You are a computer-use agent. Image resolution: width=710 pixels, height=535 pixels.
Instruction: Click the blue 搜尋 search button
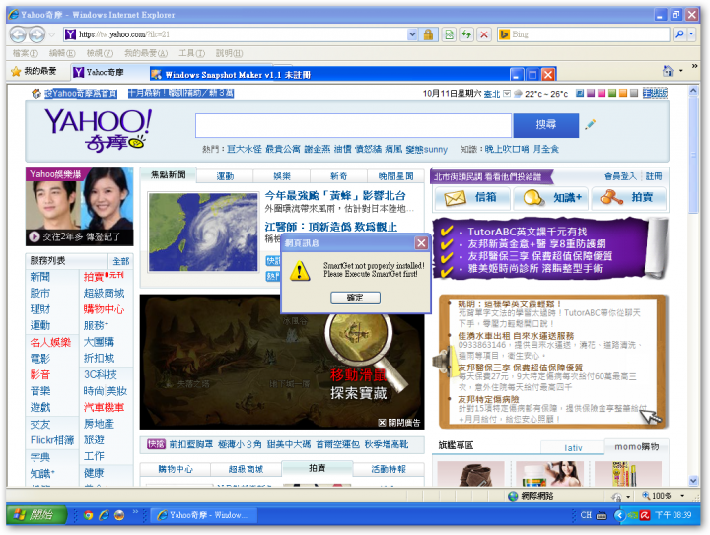[546, 125]
